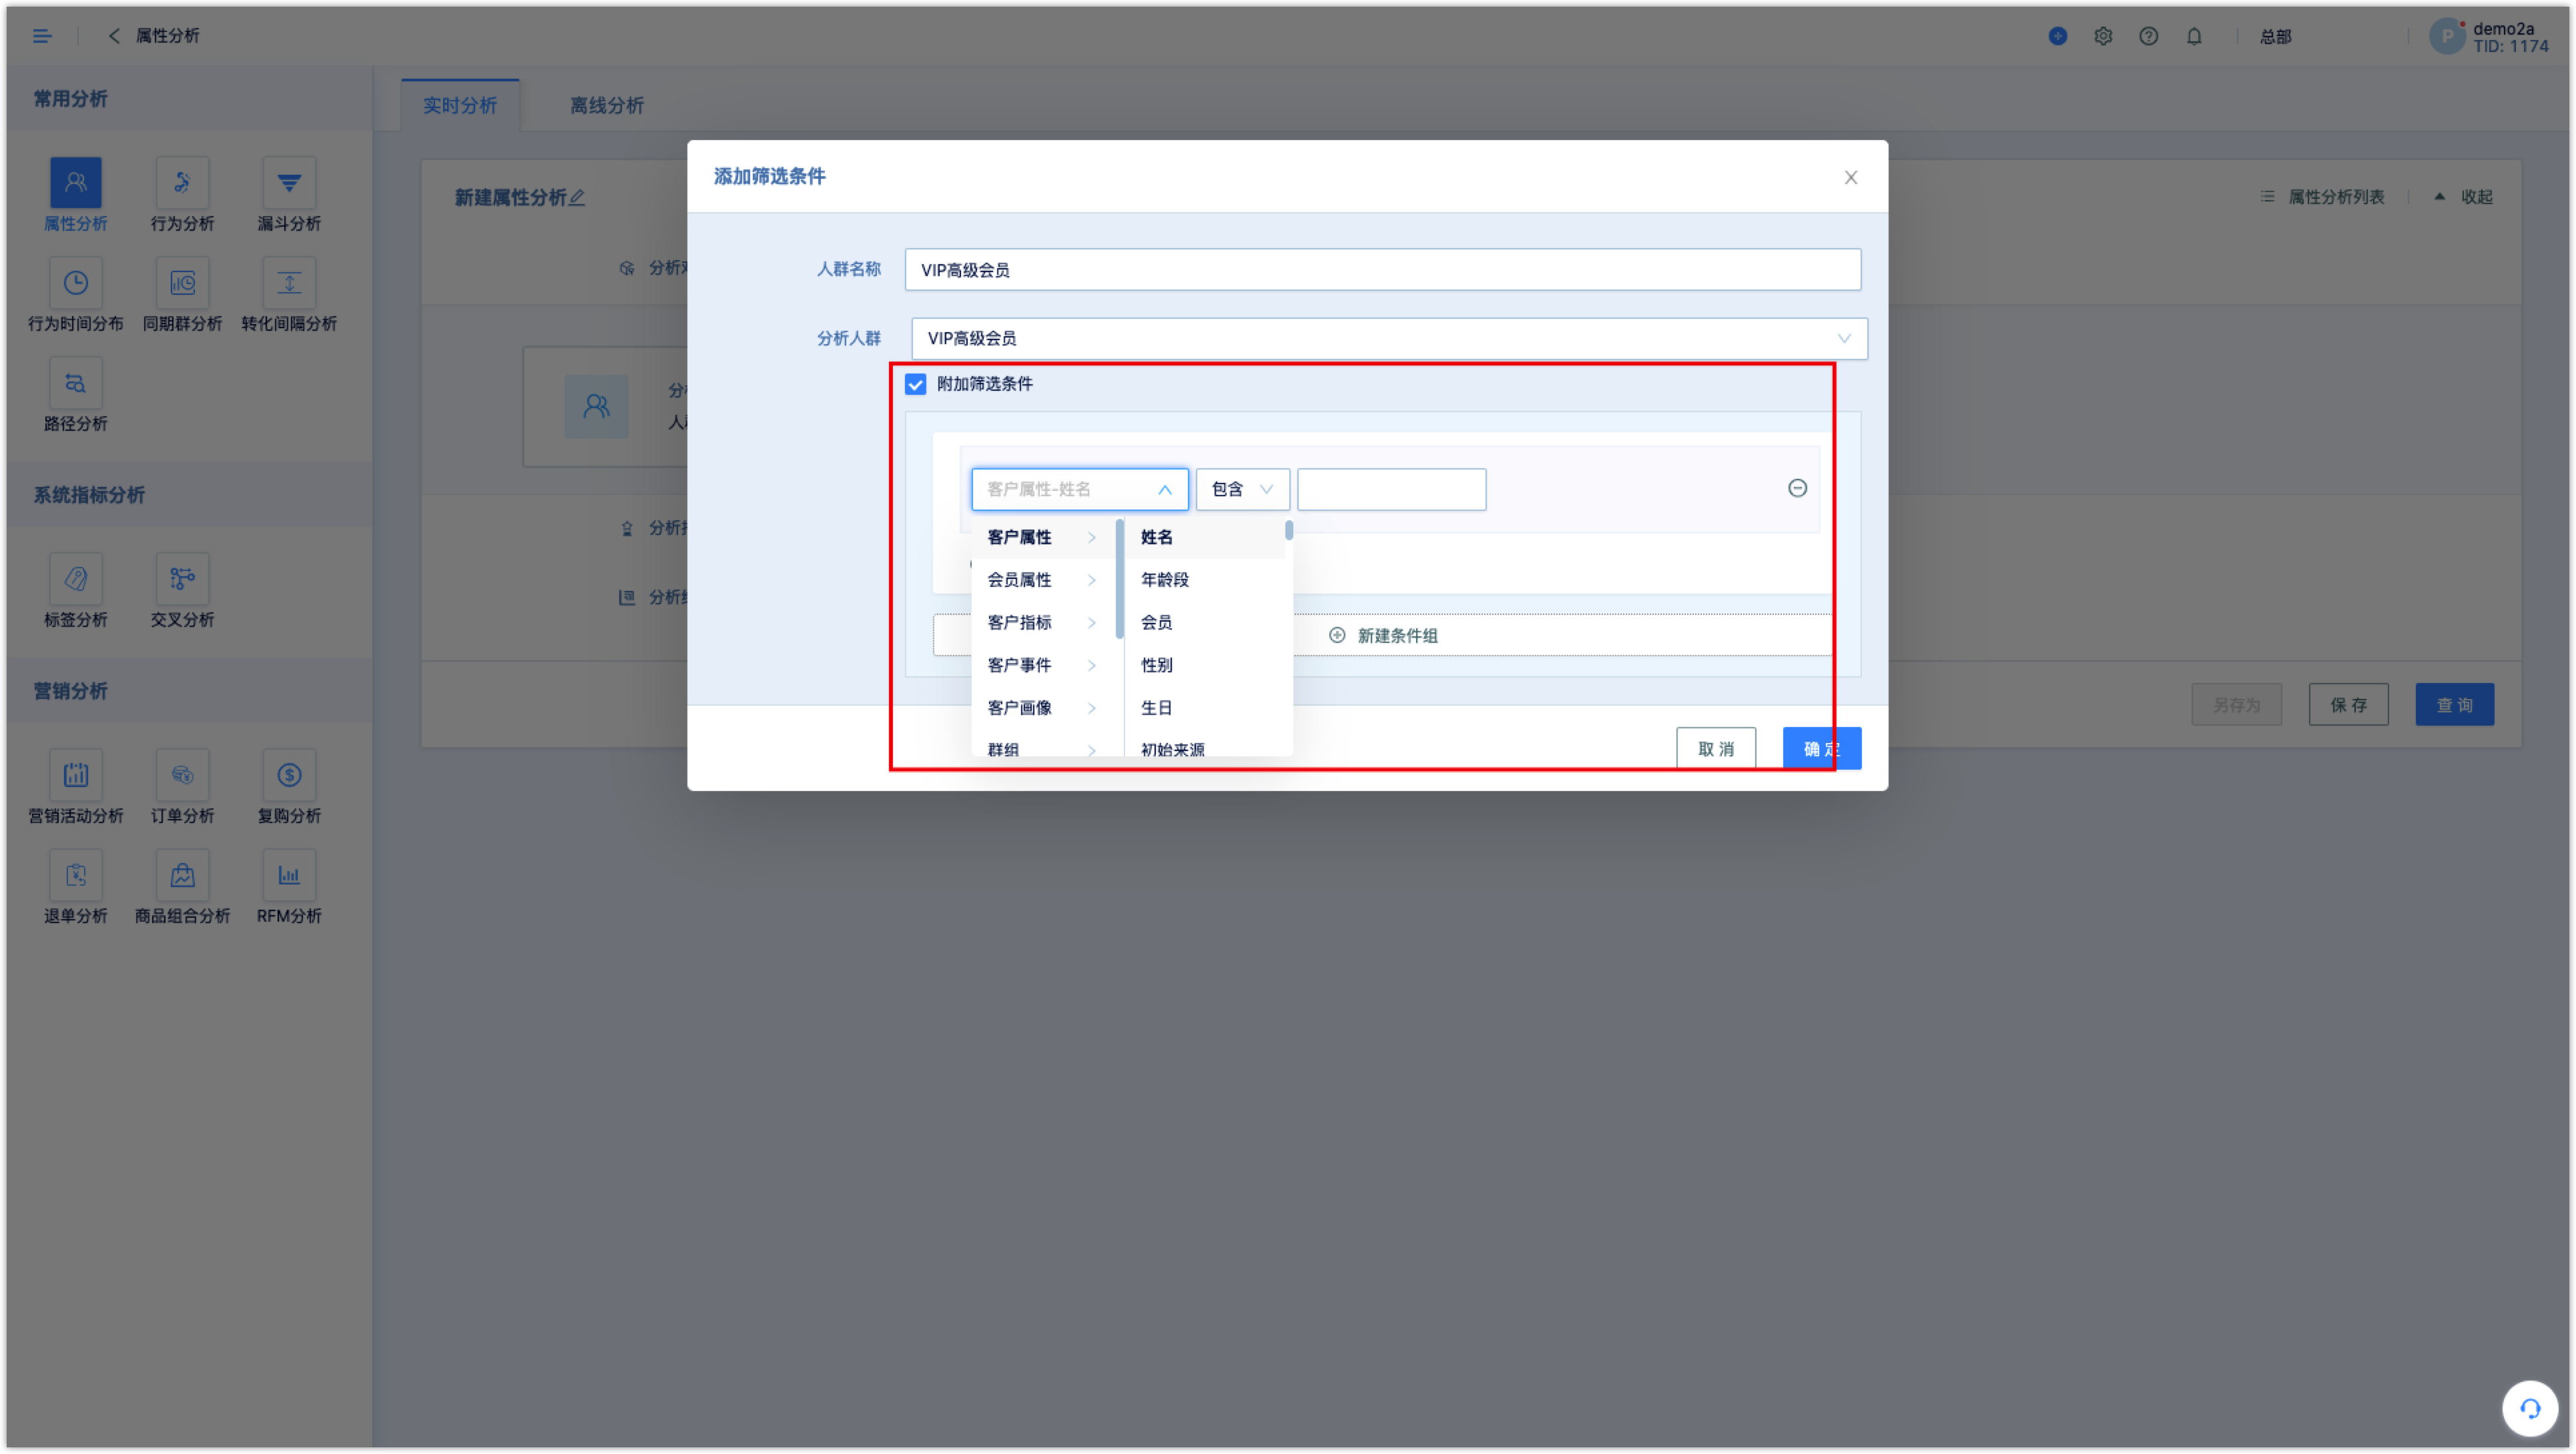Switch to the 实时分析 tab
Viewport: 2576px width, 1454px height.
(x=459, y=105)
